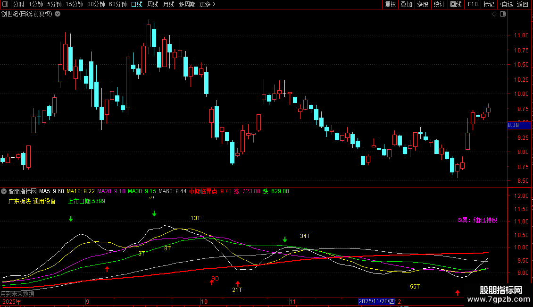Click the 2025年 label on time axis
Image resolution: width=533 pixels, height=307 pixels.
(12, 301)
